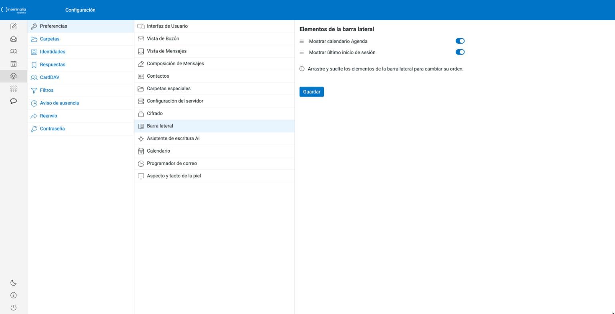The height and width of the screenshot is (314, 615).
Task: Go to CardDAV settings
Action: pos(80,77)
